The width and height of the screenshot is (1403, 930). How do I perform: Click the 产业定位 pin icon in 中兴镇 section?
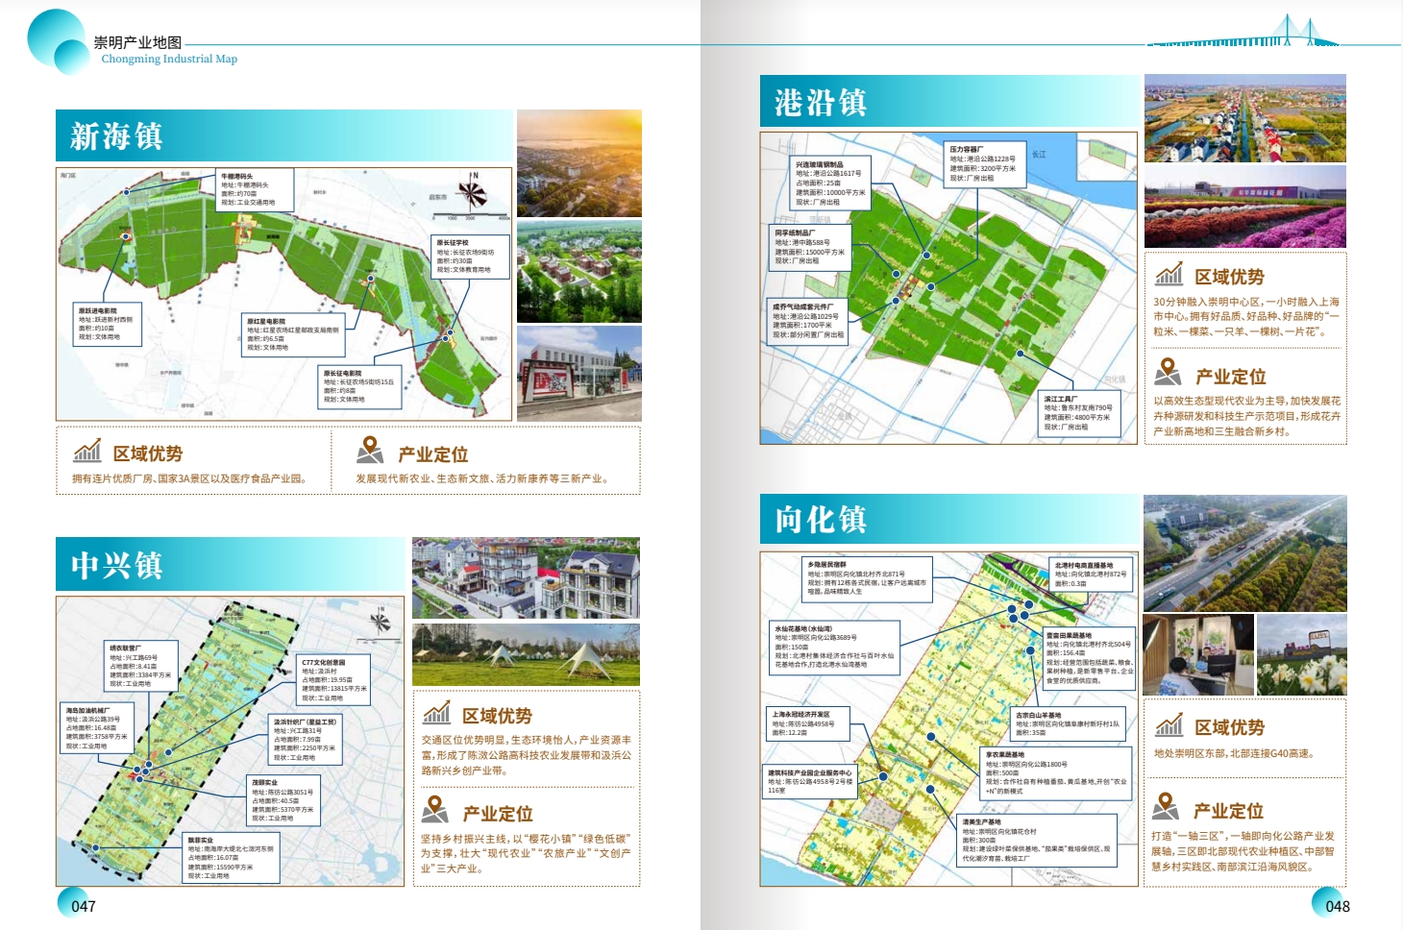coord(435,809)
